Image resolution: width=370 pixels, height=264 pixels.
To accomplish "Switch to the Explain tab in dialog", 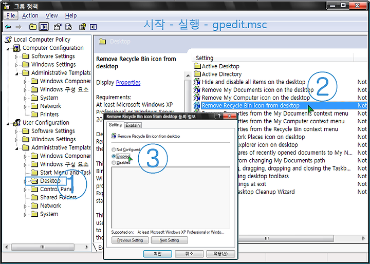I will click(133, 125).
